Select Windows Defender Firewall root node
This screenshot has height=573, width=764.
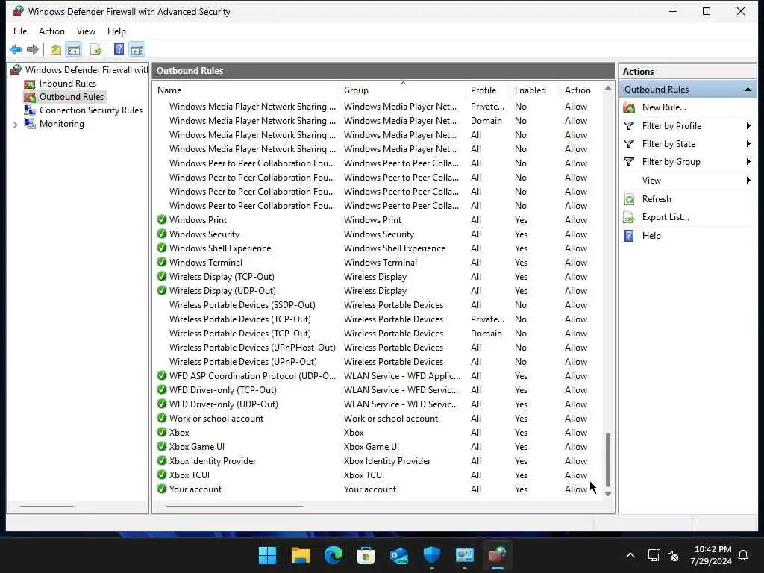tap(87, 69)
